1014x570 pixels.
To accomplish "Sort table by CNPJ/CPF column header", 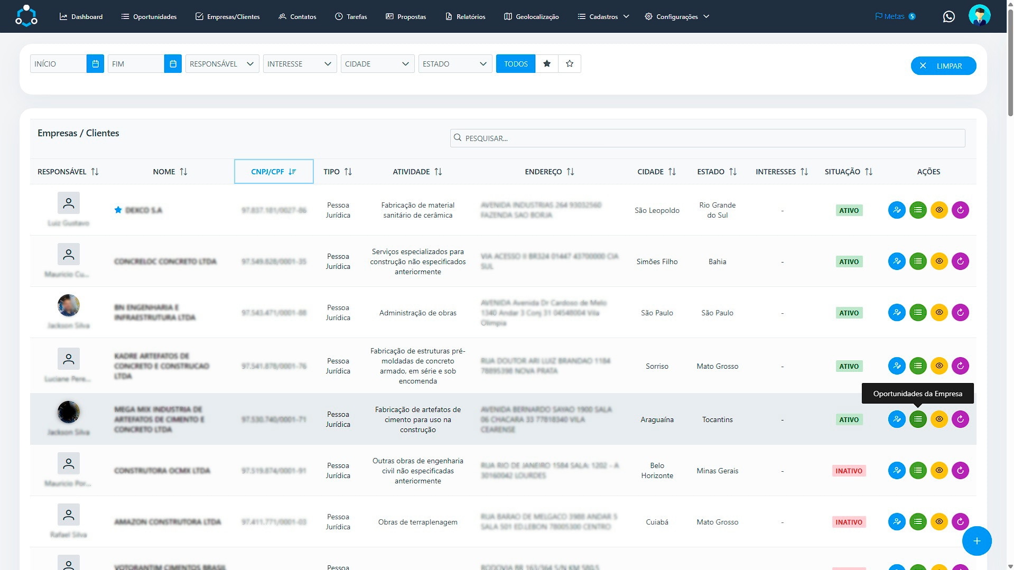I will pos(273,172).
